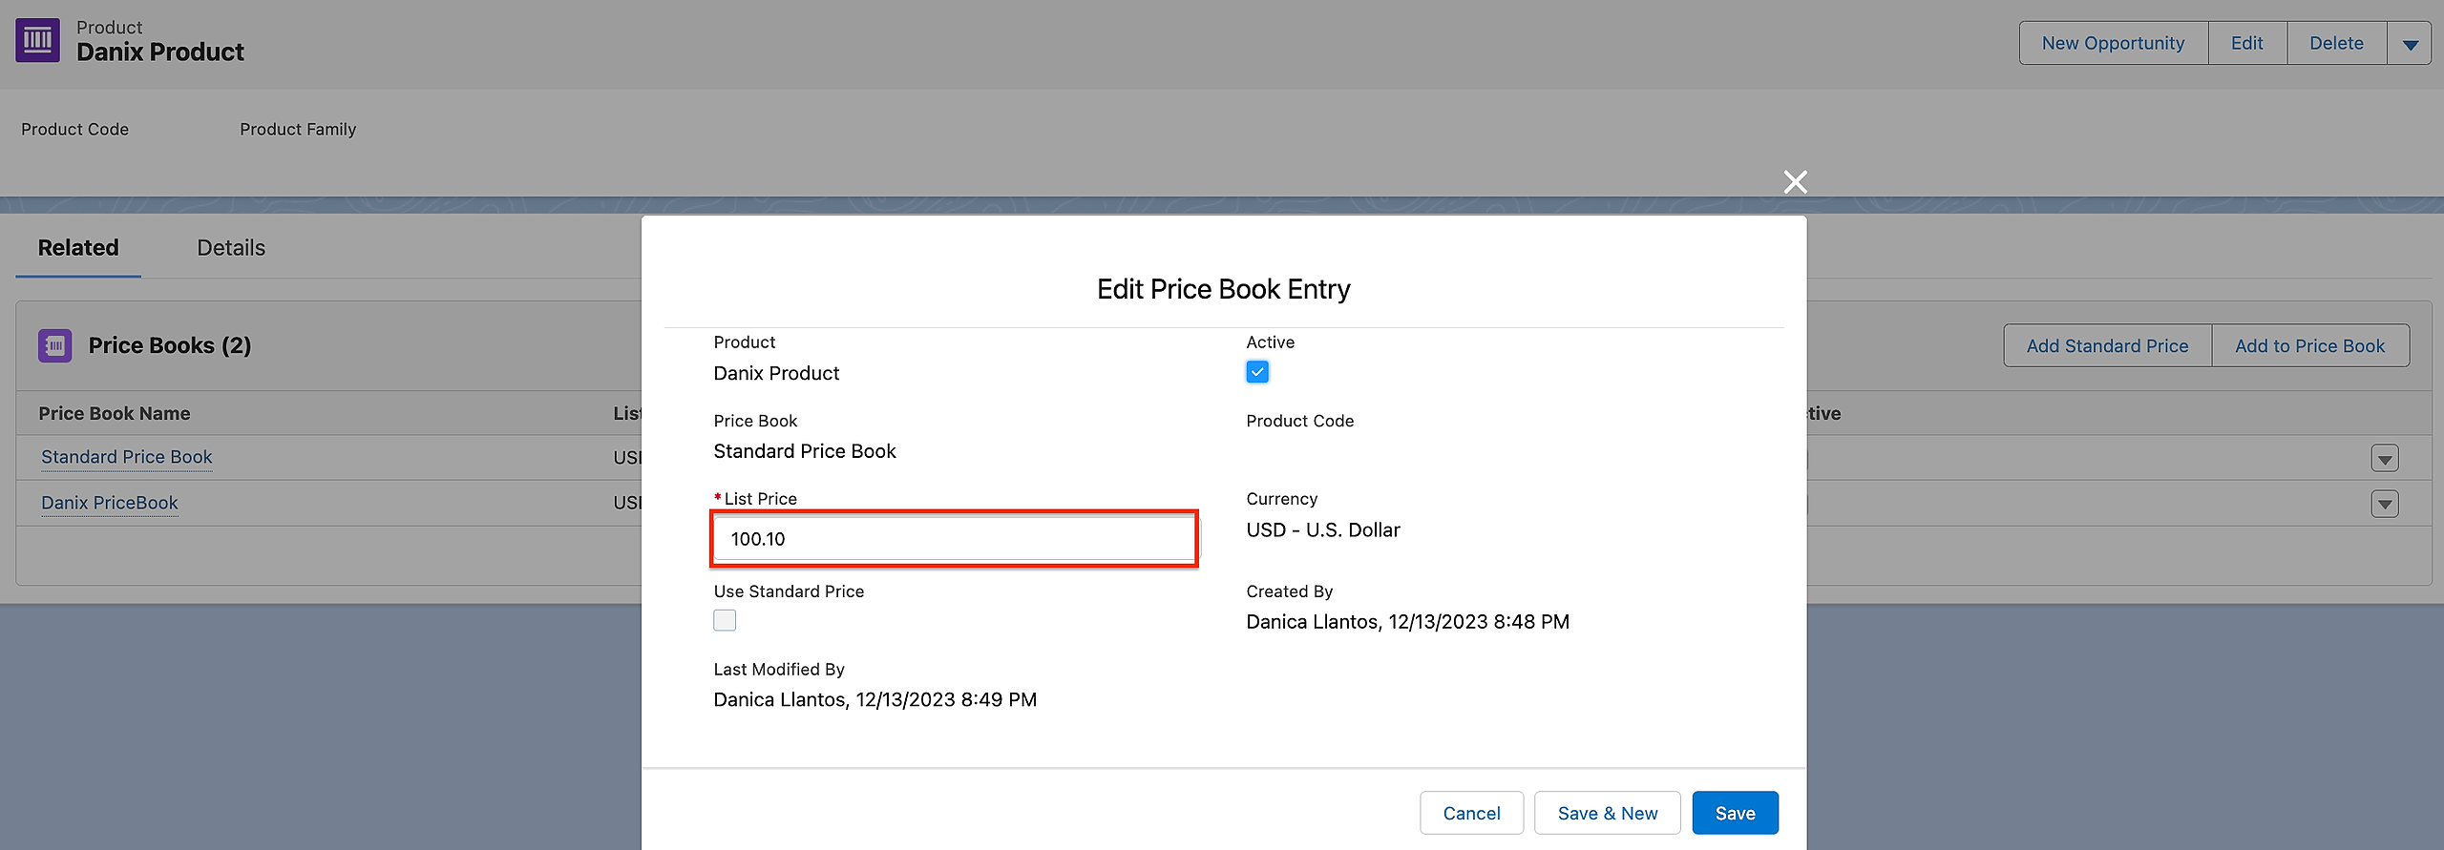Click Save & New button

(1607, 813)
